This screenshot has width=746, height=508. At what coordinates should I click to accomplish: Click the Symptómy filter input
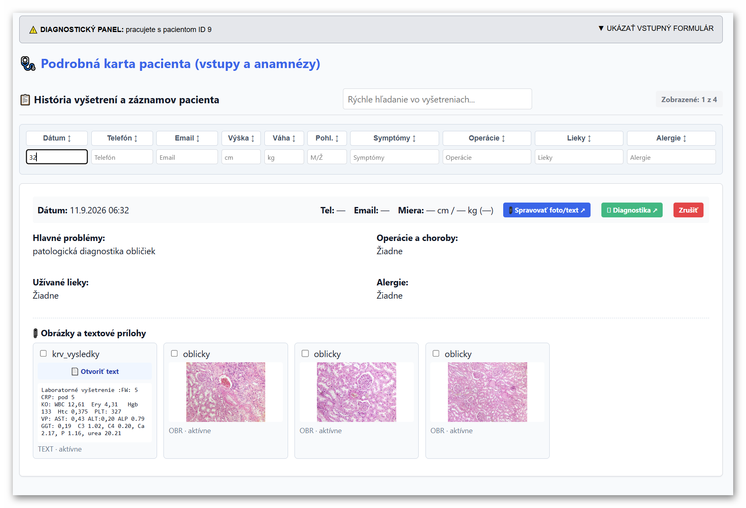click(x=395, y=157)
